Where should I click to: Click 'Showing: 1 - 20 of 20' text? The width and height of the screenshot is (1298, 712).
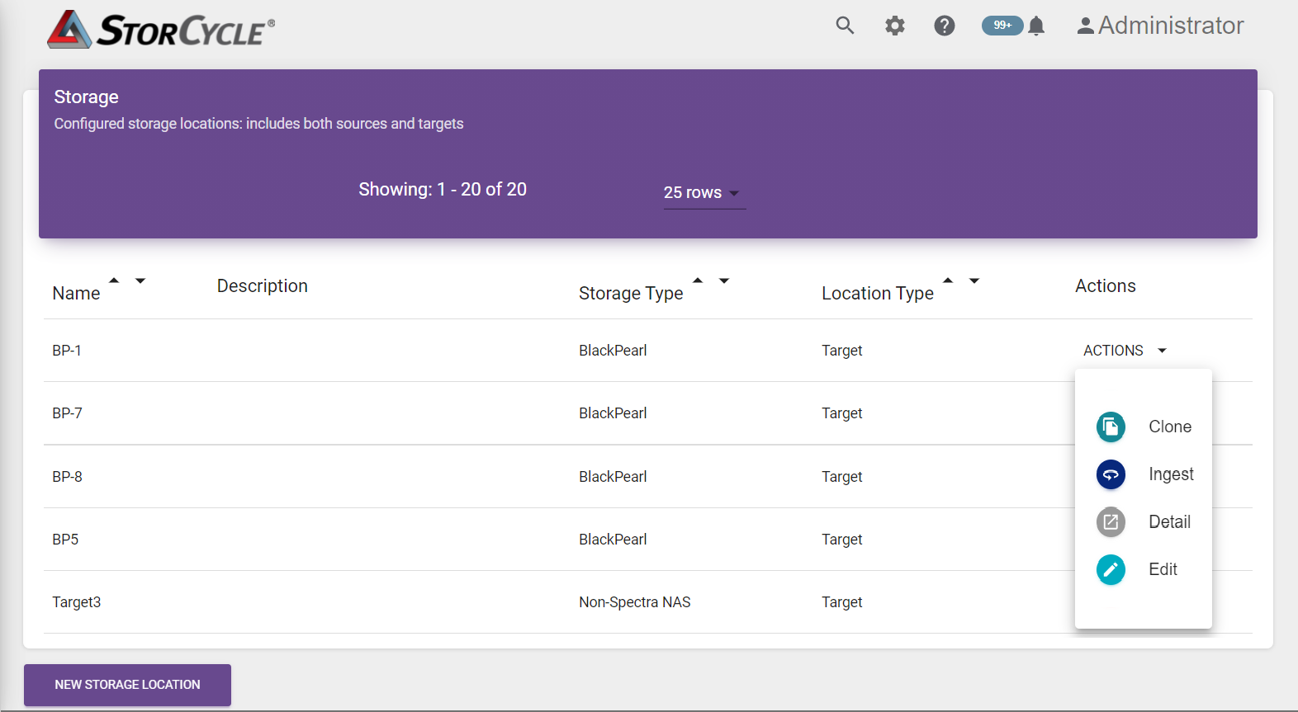[443, 189]
